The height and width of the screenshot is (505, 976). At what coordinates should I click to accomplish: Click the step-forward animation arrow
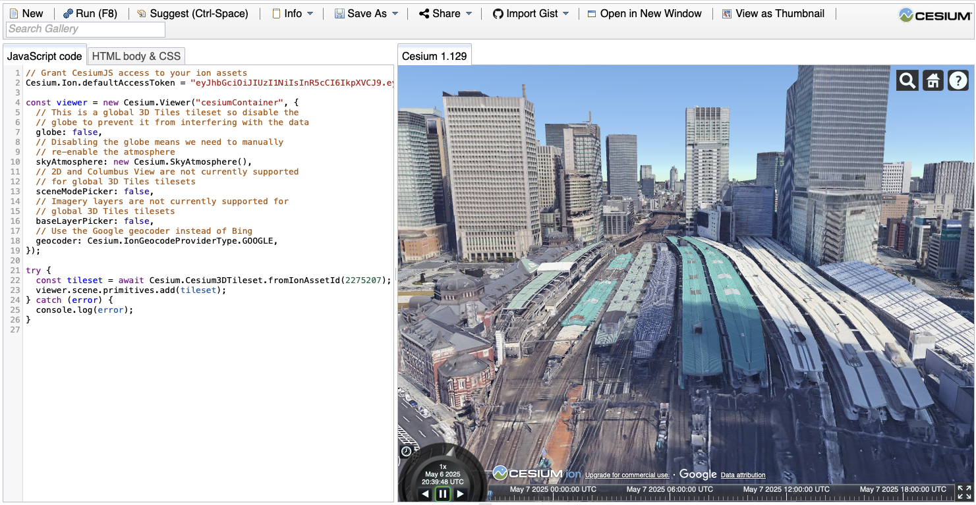click(460, 493)
